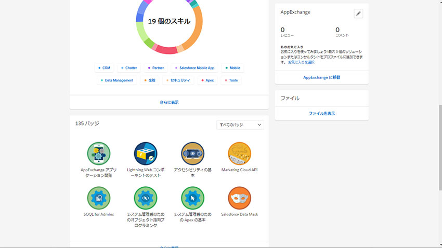
Task: Select the セキュリティ skill tag
Action: (x=178, y=80)
